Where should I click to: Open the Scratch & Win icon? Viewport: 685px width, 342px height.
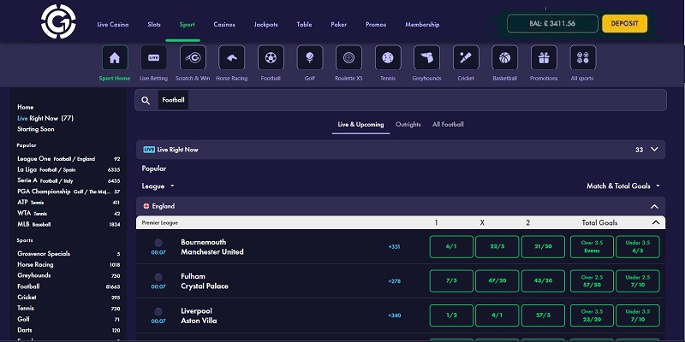pyautogui.click(x=193, y=57)
